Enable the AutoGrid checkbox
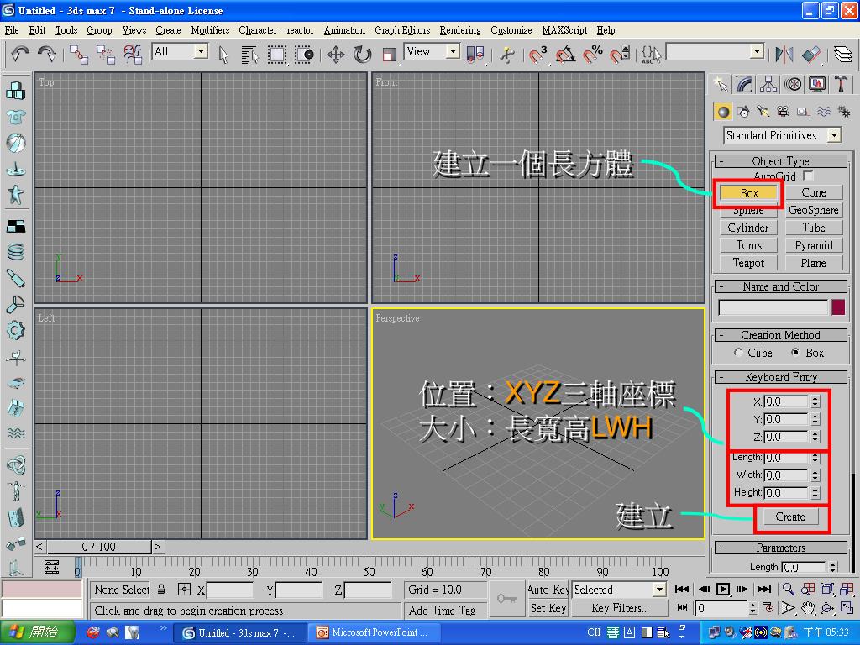The width and height of the screenshot is (860, 645). (808, 176)
